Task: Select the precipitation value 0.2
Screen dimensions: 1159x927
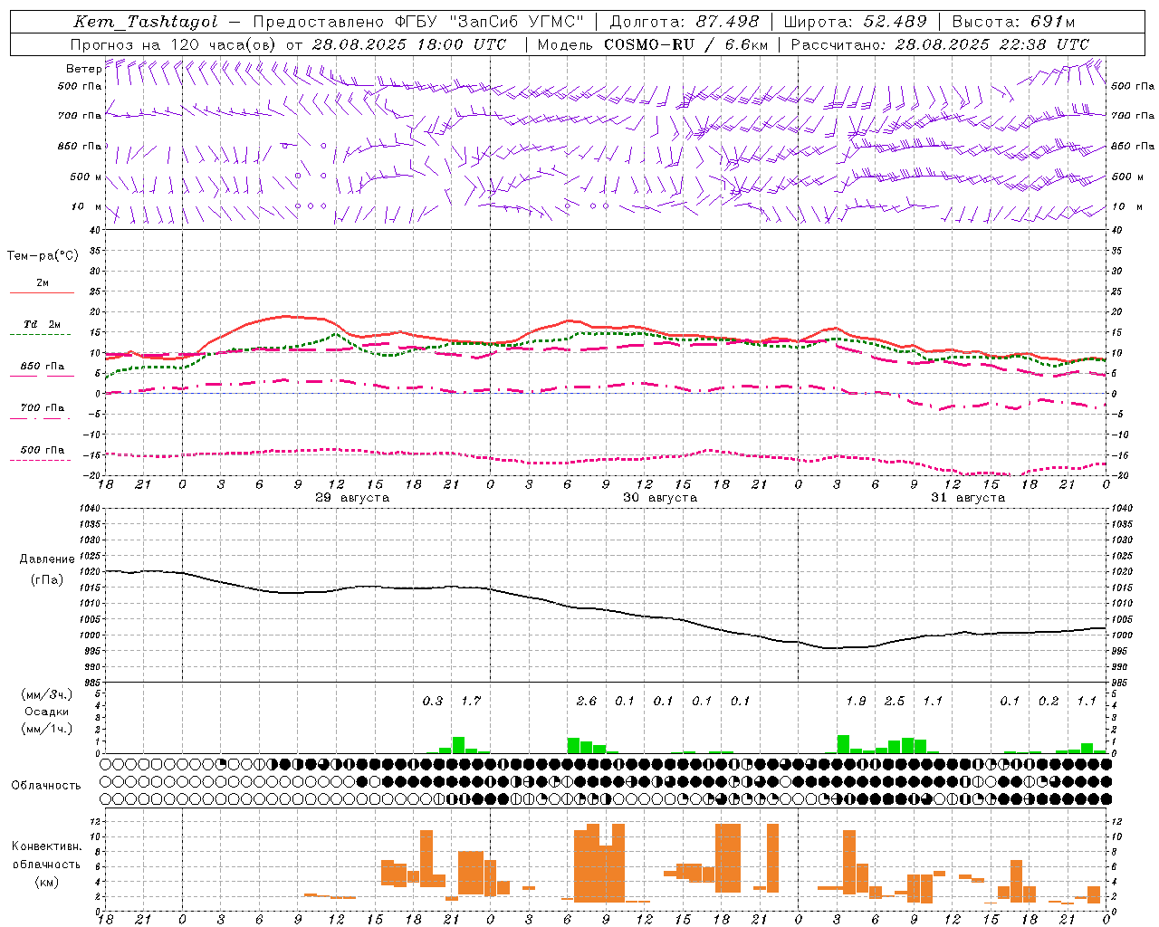Action: (1049, 702)
